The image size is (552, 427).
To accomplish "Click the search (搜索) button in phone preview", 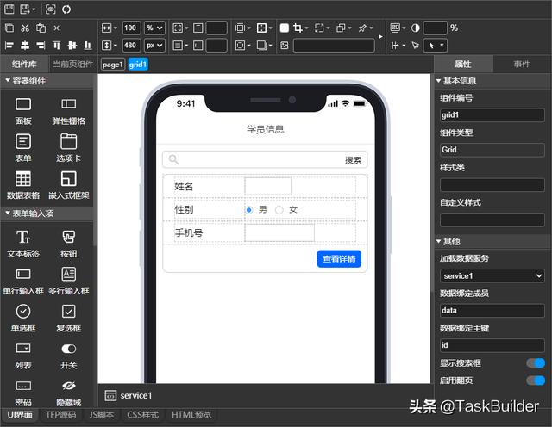I will 353,160.
